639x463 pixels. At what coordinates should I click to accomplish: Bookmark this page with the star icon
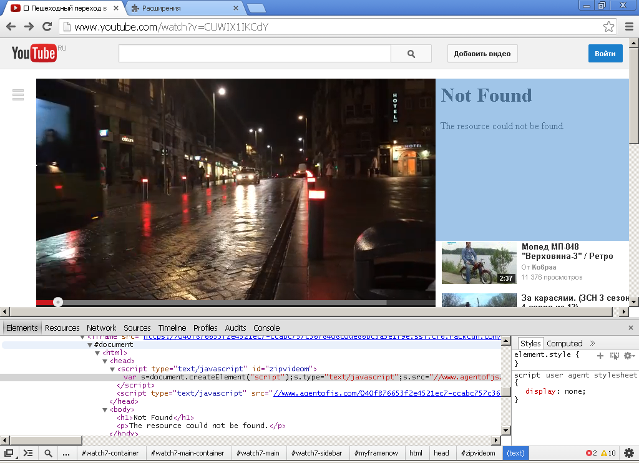[608, 27]
